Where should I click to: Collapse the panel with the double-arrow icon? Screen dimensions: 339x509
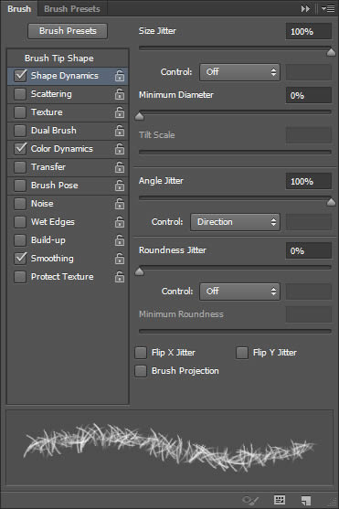305,9
